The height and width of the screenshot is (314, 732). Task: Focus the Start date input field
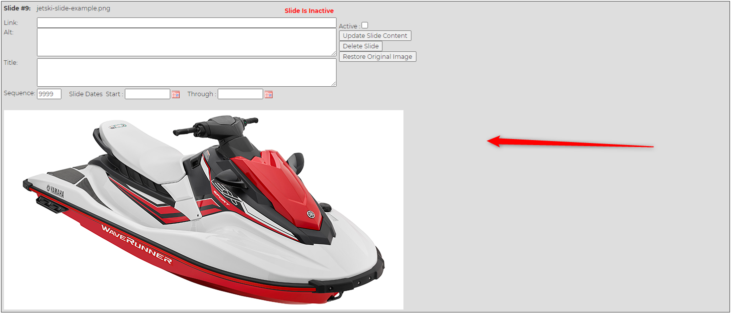tap(147, 94)
